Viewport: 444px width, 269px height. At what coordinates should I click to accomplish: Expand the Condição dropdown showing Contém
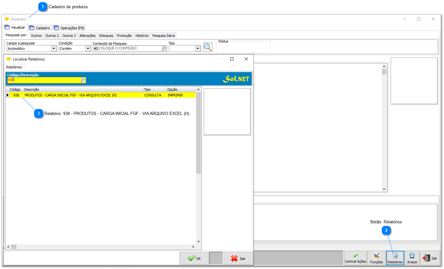pos(88,48)
